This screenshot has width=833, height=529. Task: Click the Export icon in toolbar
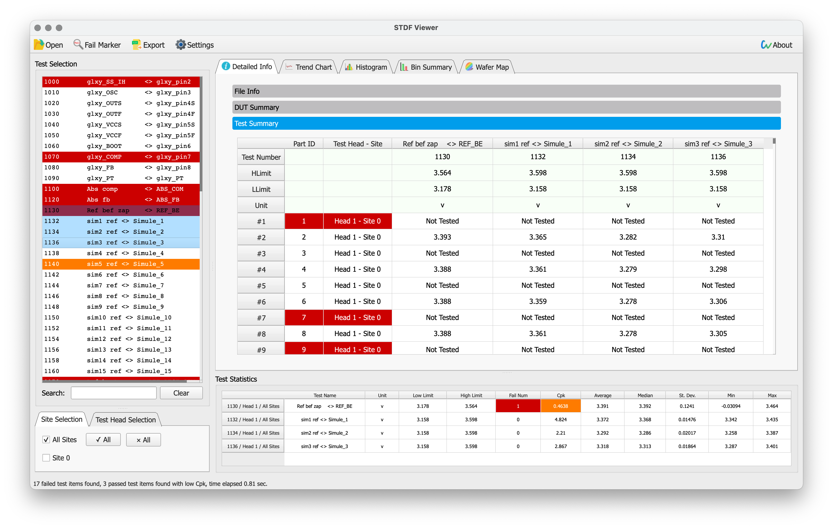coord(137,44)
